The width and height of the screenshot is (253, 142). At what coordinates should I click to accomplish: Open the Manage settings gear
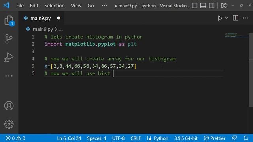9,124
